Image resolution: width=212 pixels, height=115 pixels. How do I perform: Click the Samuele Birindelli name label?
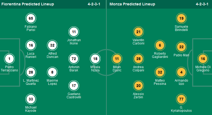tap(181, 28)
